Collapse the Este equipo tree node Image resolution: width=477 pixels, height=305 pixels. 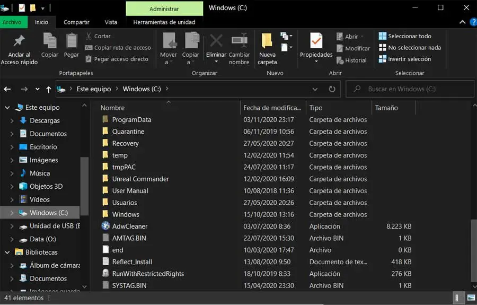pos(7,108)
